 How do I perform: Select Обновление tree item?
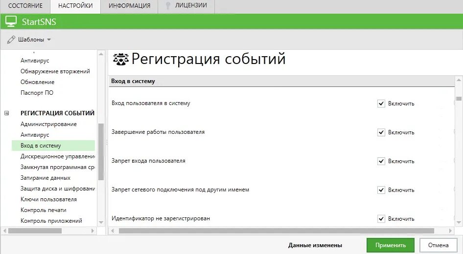(x=38, y=82)
